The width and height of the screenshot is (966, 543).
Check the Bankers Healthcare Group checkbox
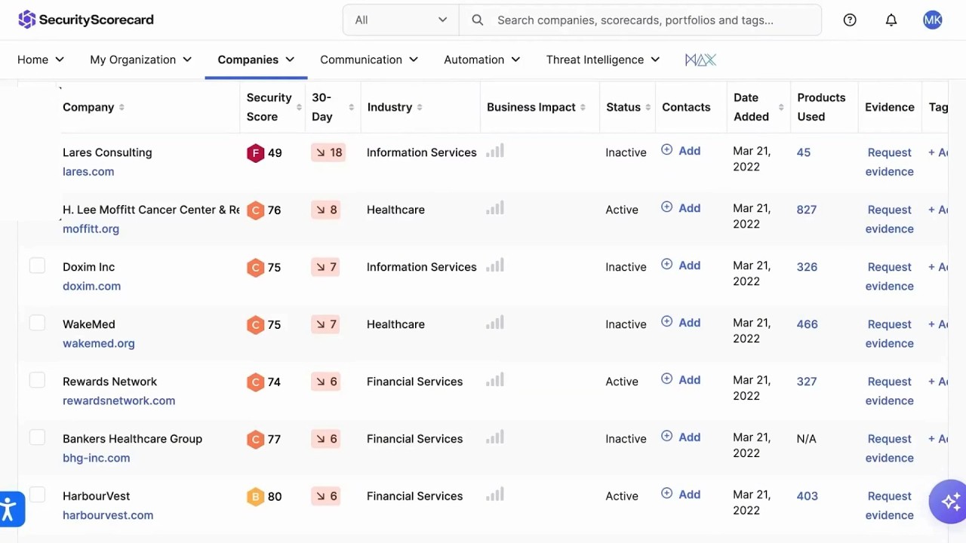click(x=37, y=437)
